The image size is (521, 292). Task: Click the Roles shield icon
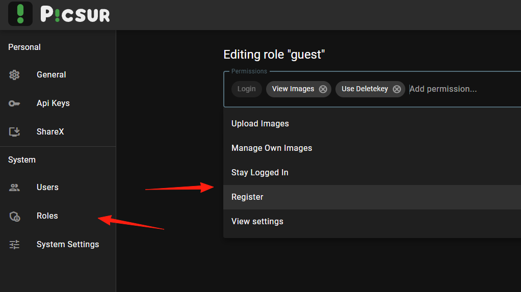pos(15,216)
